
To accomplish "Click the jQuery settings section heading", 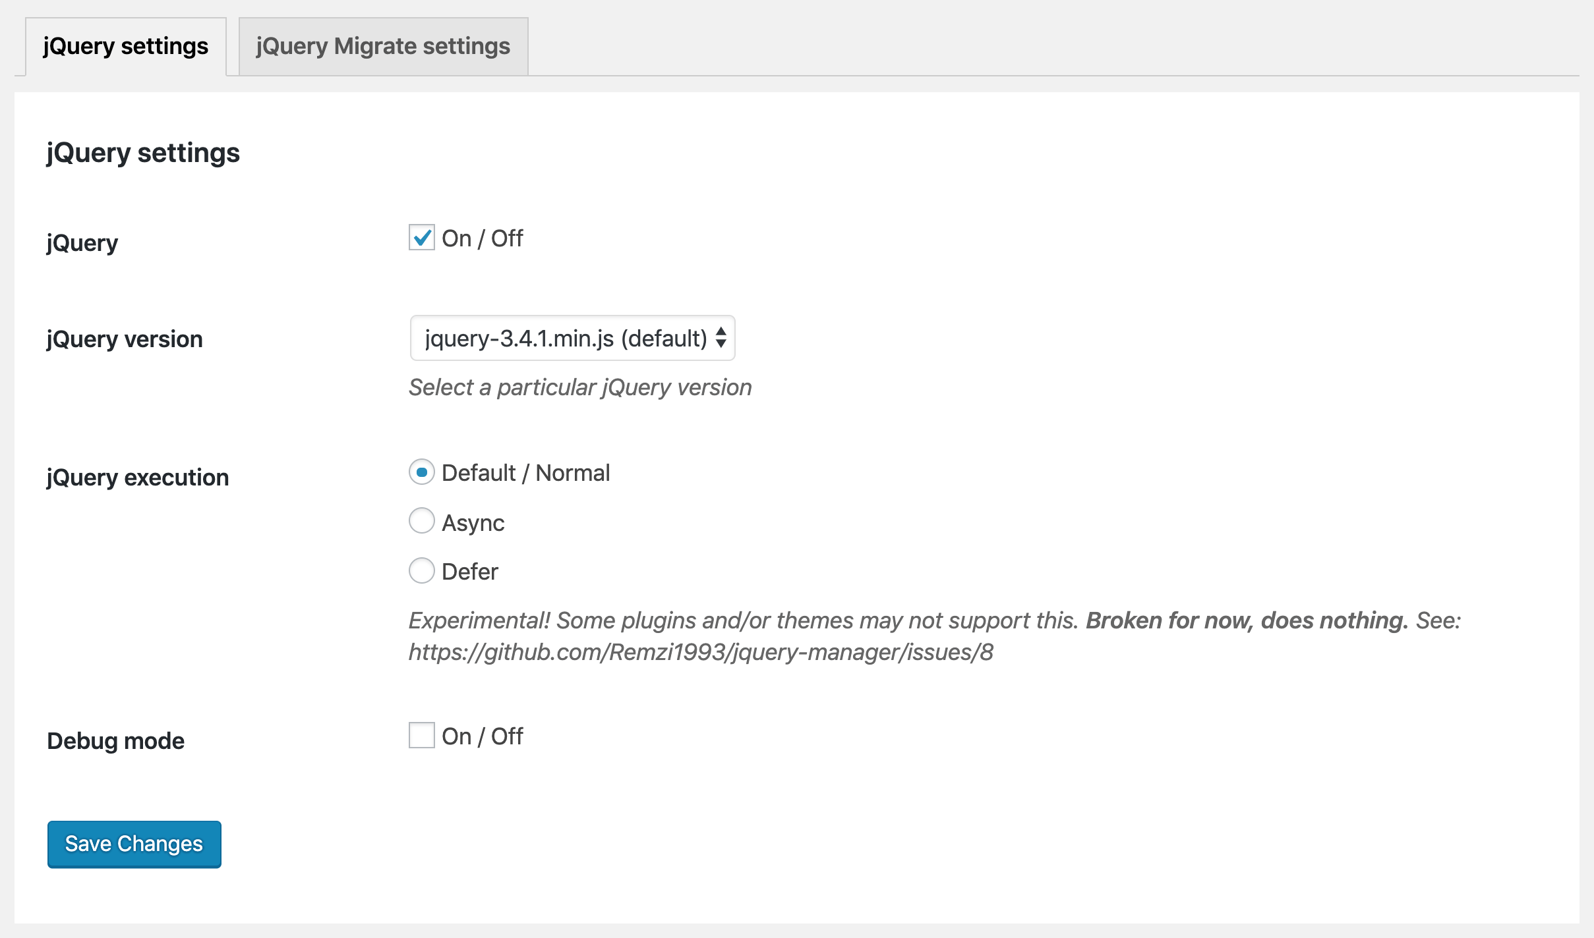I will tap(143, 153).
